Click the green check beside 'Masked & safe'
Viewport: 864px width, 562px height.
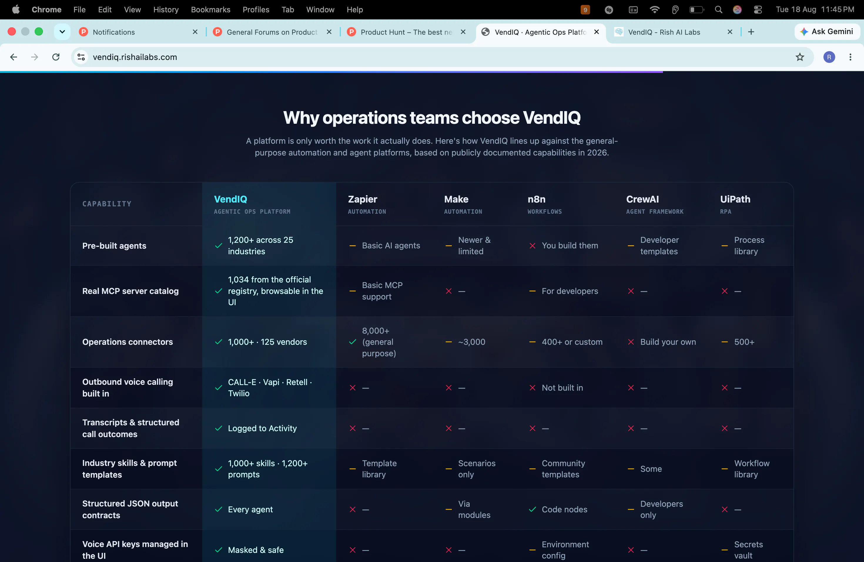pos(219,550)
